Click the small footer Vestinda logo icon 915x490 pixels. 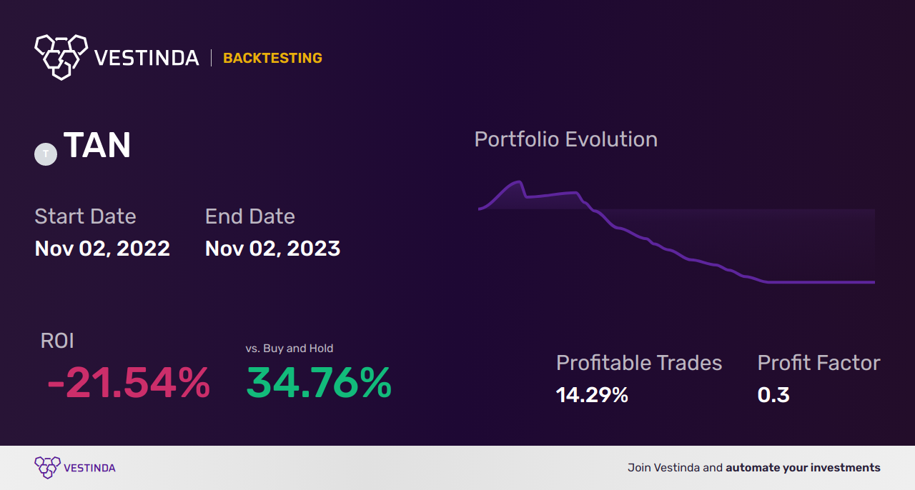[47, 467]
